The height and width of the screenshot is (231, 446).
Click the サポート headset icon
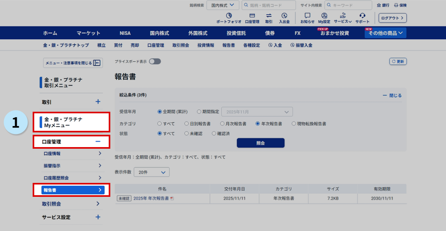tap(362, 16)
